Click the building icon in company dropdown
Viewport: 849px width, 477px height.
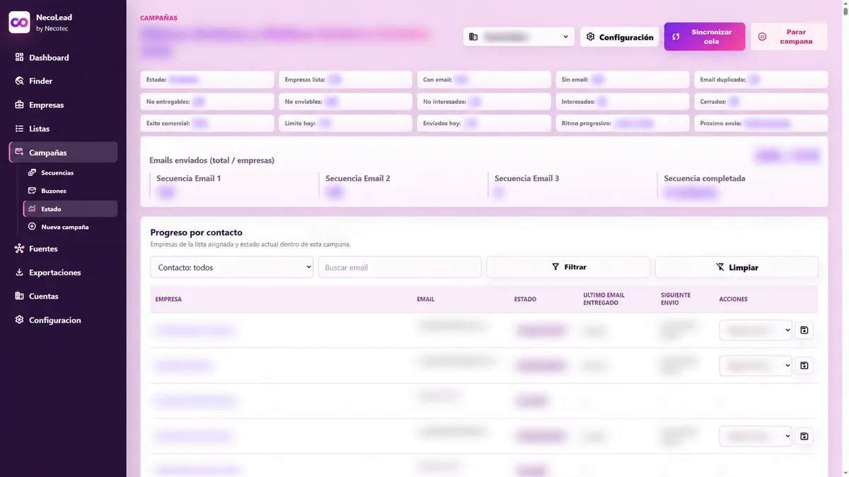473,37
